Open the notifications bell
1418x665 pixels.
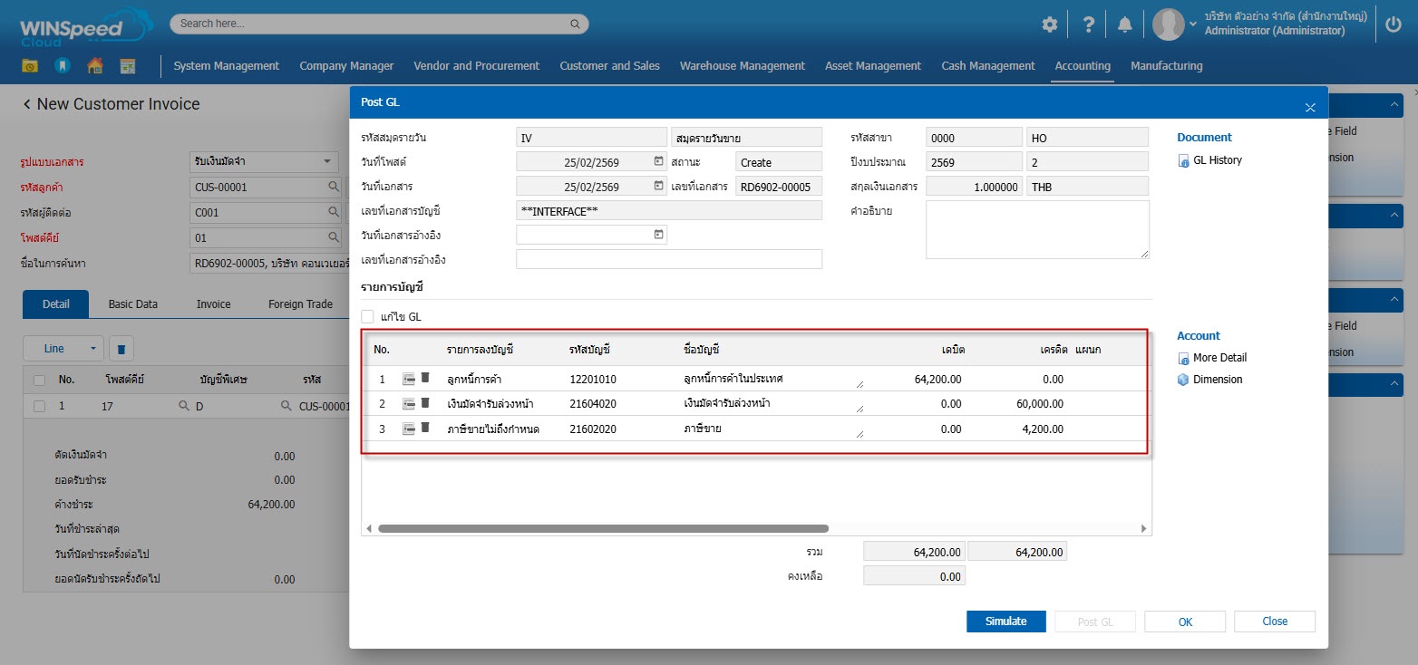click(1125, 24)
